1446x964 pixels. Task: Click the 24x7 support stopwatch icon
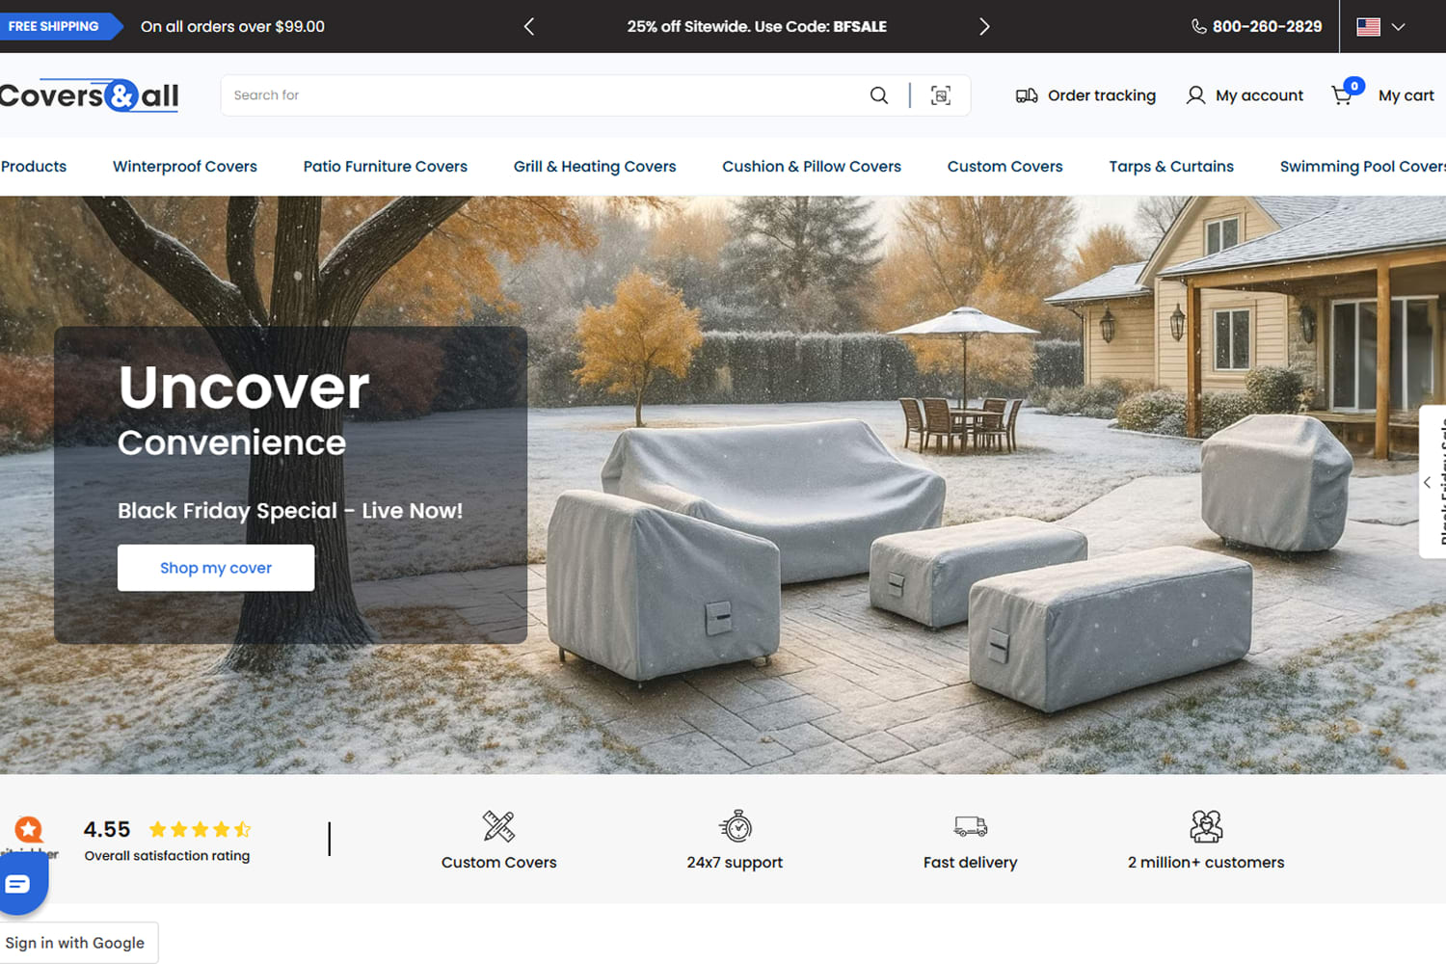[x=736, y=826]
